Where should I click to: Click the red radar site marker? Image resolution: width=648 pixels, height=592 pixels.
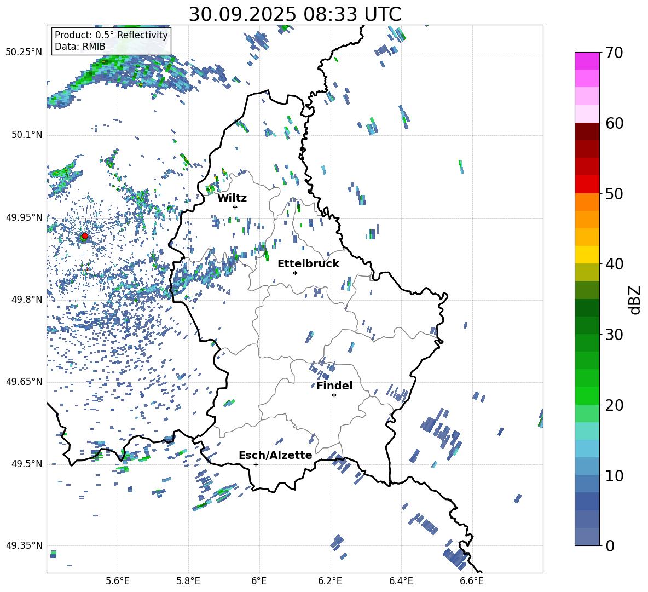tap(85, 236)
